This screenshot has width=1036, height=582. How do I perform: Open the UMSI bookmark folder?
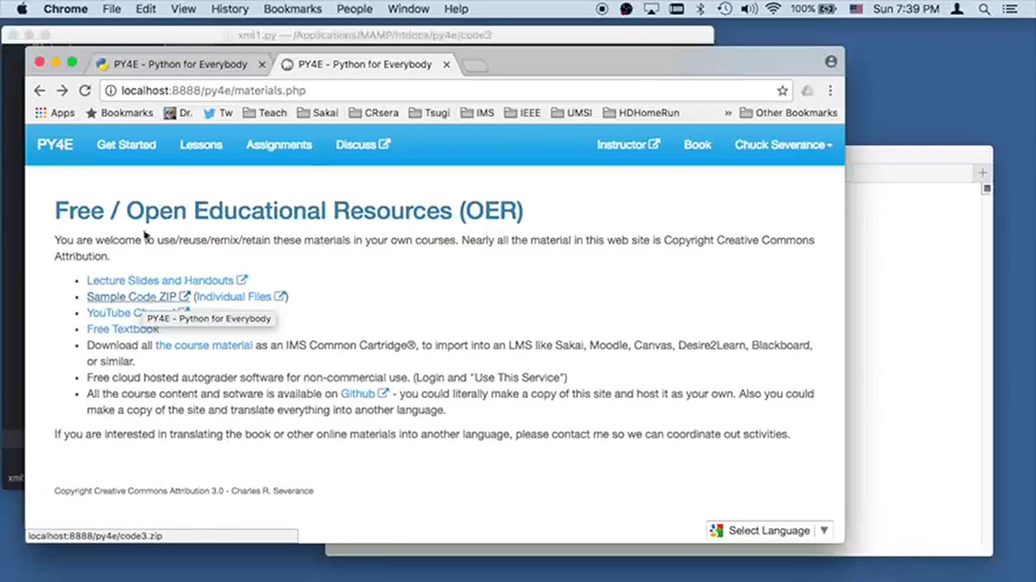(x=571, y=113)
